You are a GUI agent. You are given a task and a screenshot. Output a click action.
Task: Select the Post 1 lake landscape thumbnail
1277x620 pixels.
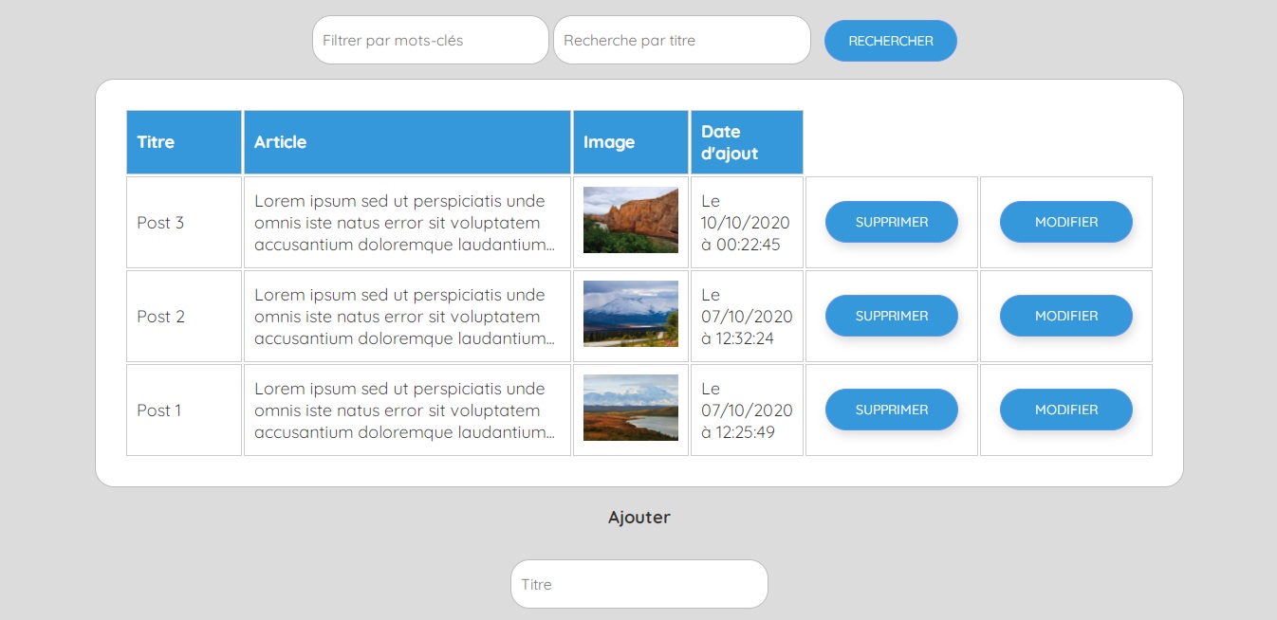[630, 408]
